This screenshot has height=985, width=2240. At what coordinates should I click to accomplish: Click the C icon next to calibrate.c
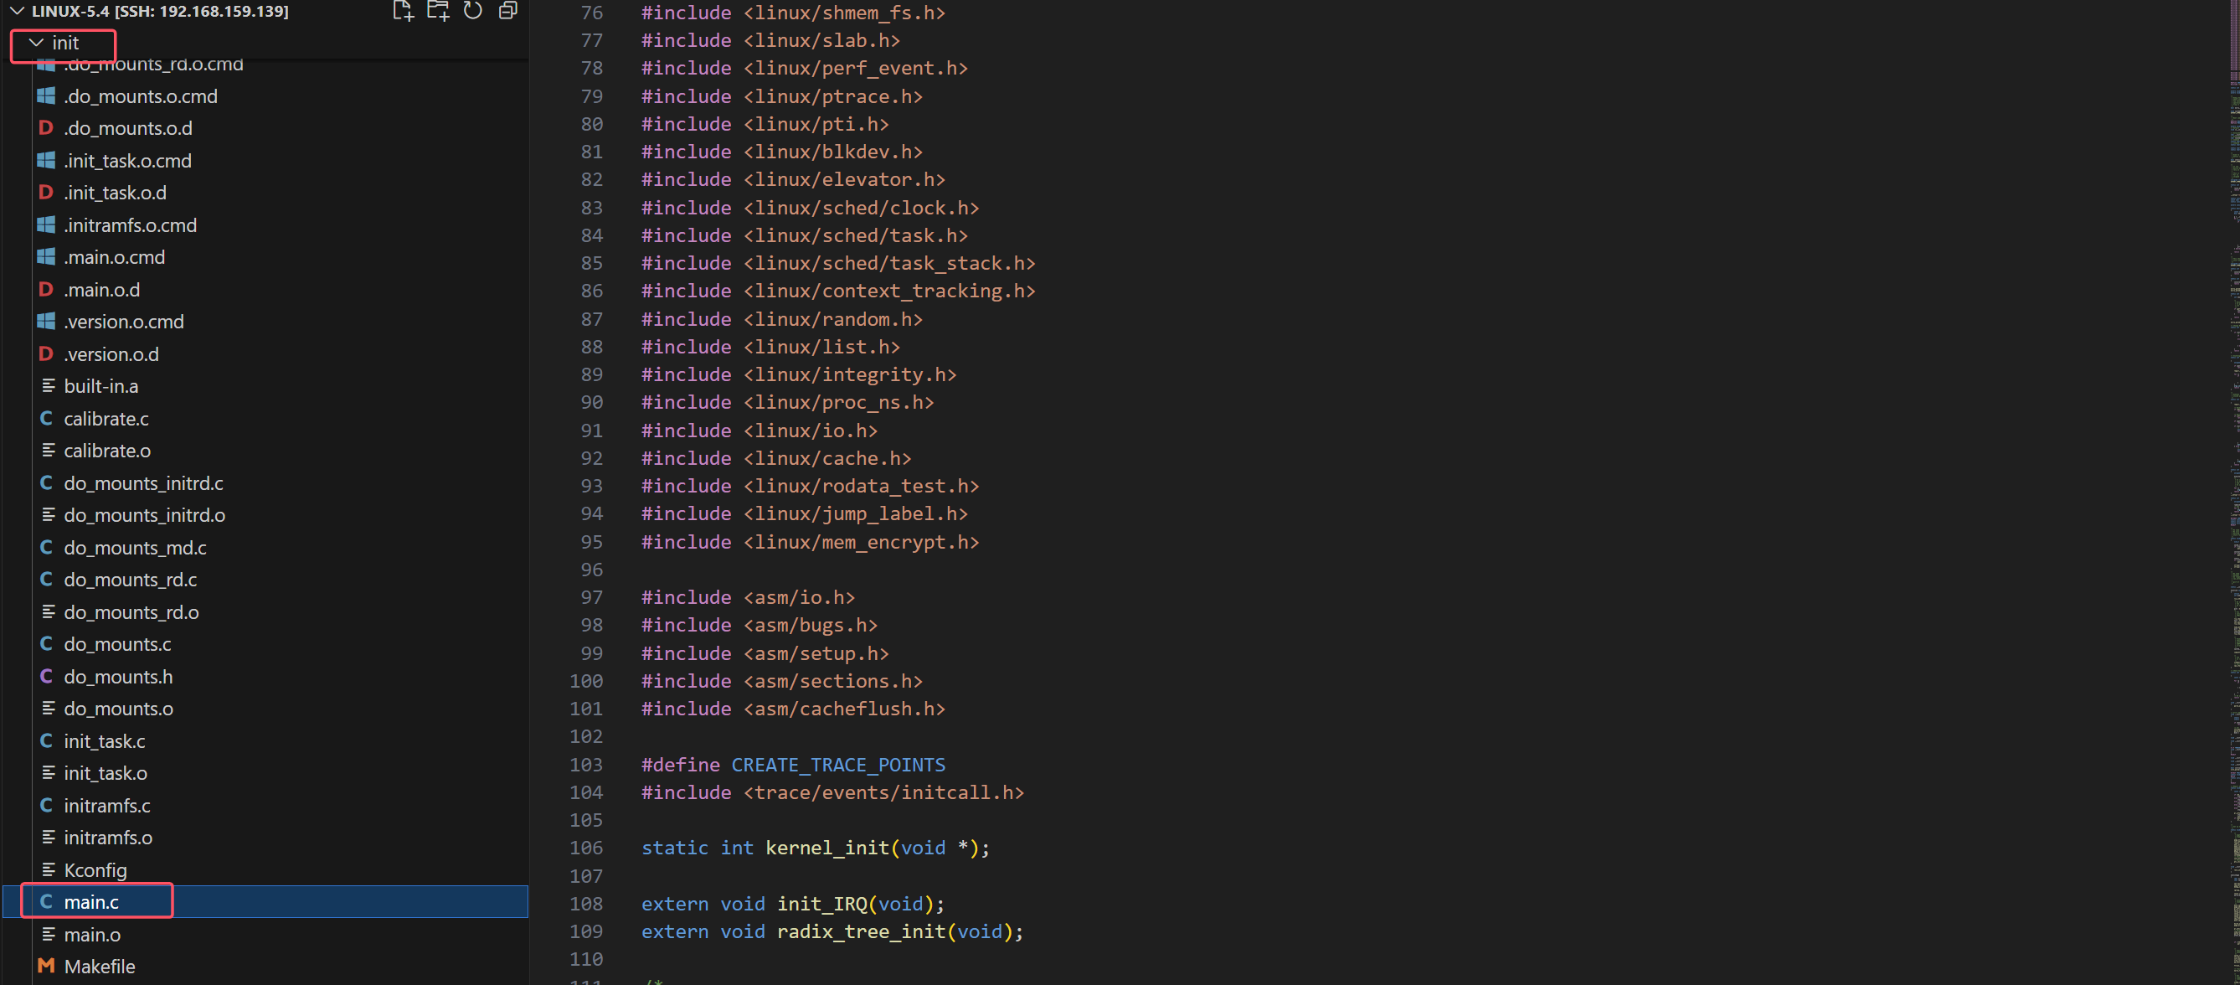46,419
